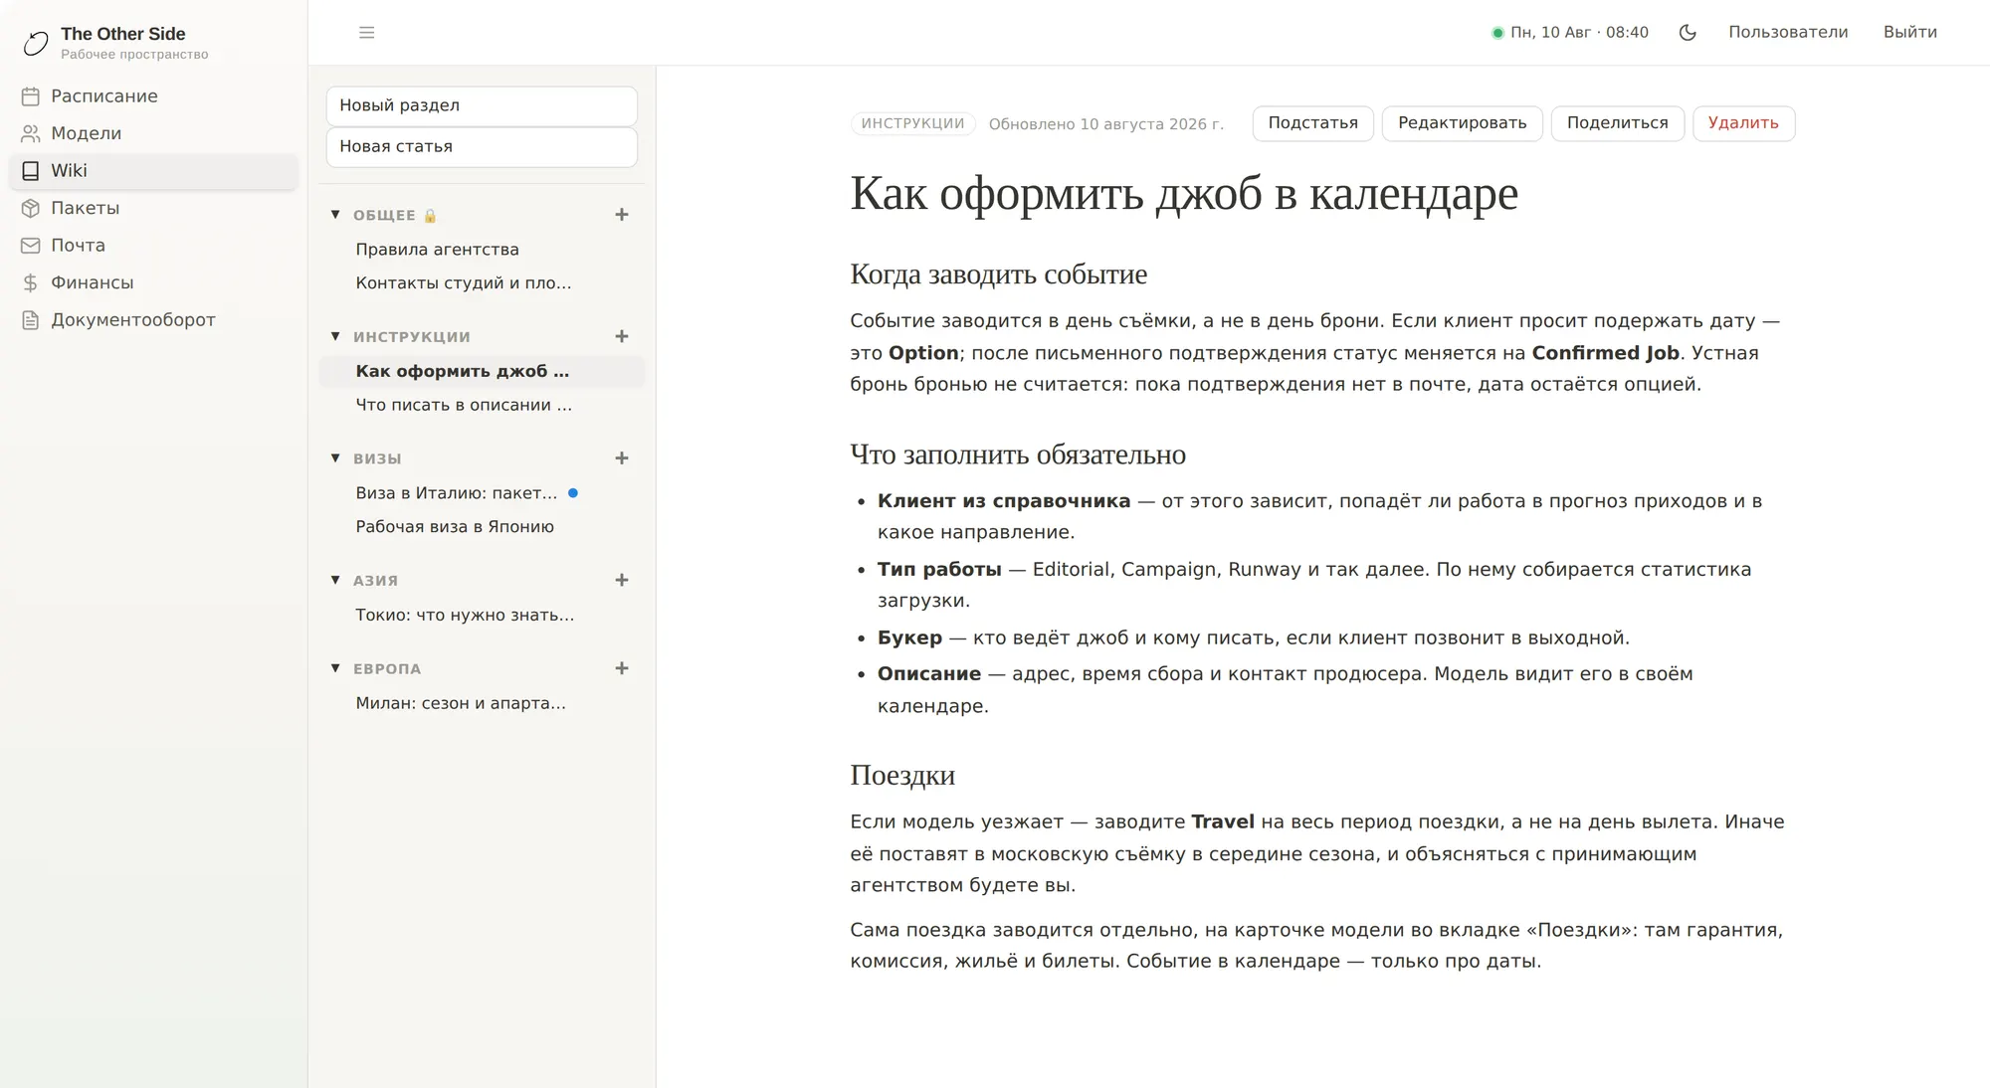
Task: Open article Правила агентства
Action: coord(482,250)
